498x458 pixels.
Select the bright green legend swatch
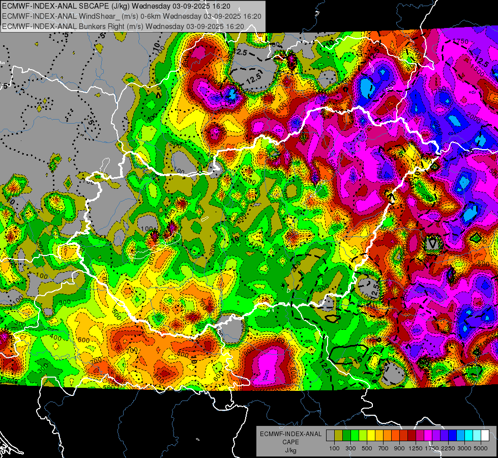click(x=355, y=436)
